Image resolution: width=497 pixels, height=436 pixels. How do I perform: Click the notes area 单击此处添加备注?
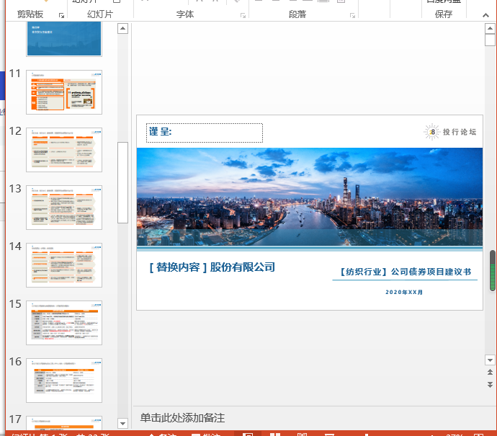[x=183, y=418]
